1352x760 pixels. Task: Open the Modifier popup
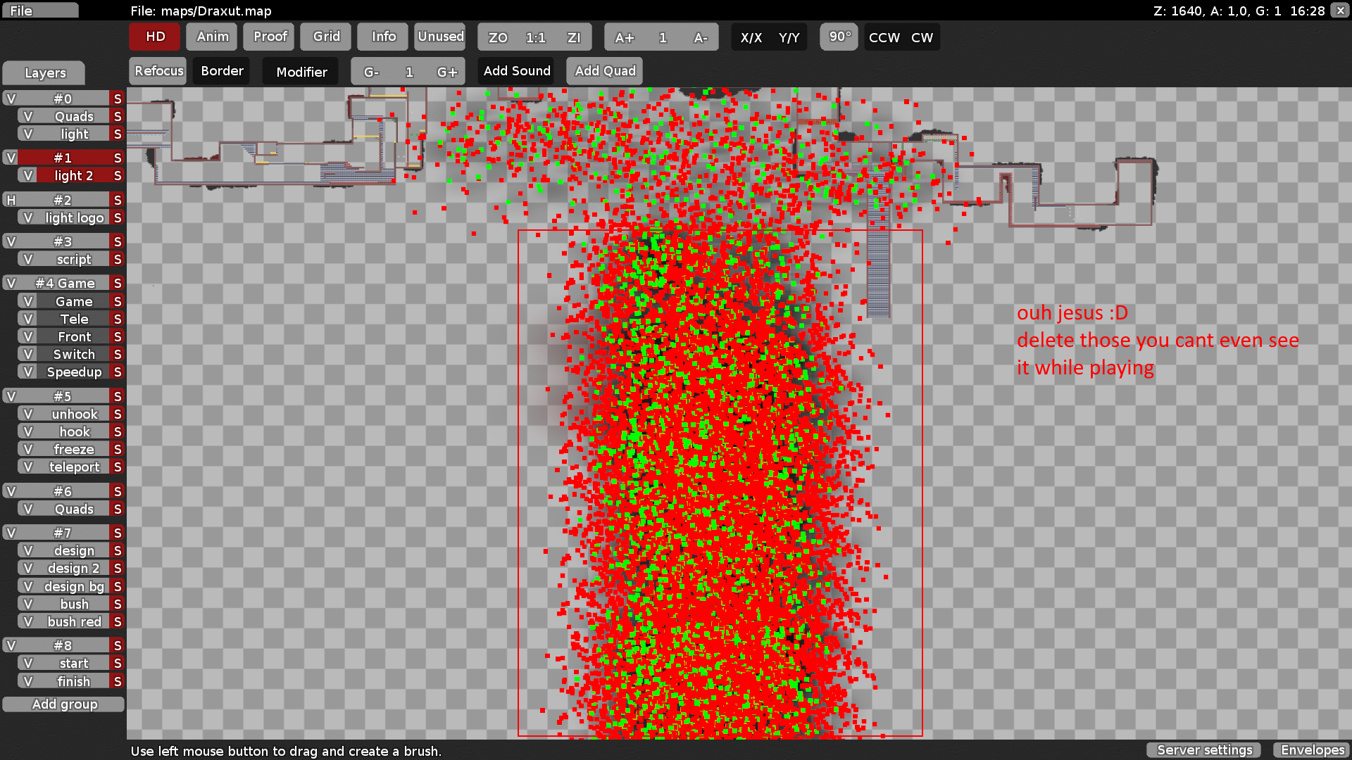(x=301, y=72)
